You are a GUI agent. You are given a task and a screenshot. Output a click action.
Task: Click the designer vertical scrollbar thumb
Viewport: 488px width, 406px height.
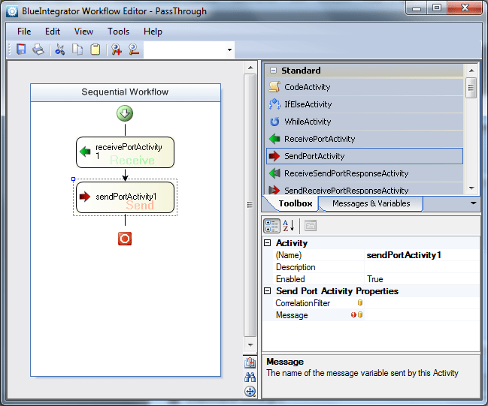click(x=250, y=205)
